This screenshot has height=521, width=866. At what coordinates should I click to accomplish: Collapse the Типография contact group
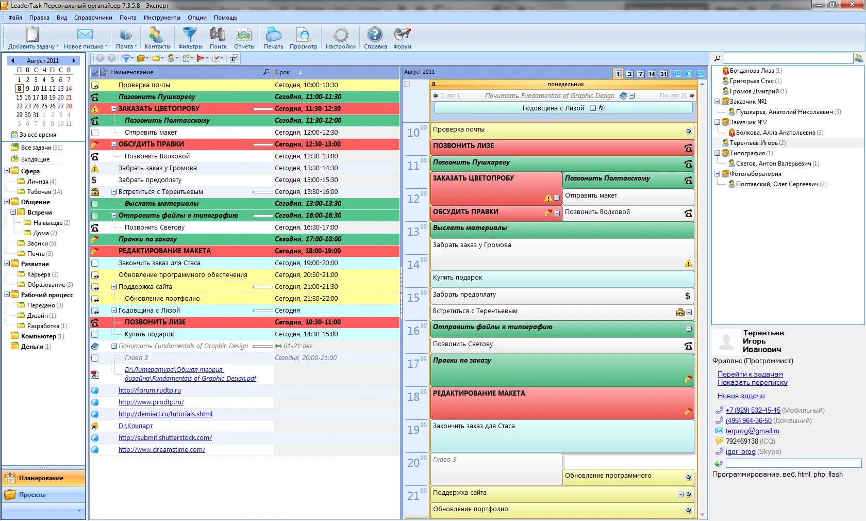(x=717, y=153)
